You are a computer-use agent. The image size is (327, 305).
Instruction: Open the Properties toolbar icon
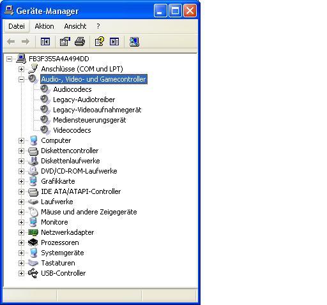coord(65,41)
